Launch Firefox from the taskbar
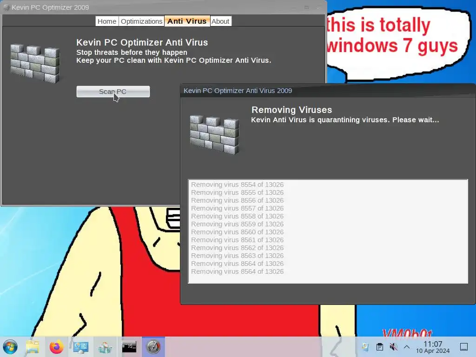476x357 pixels. click(56, 347)
